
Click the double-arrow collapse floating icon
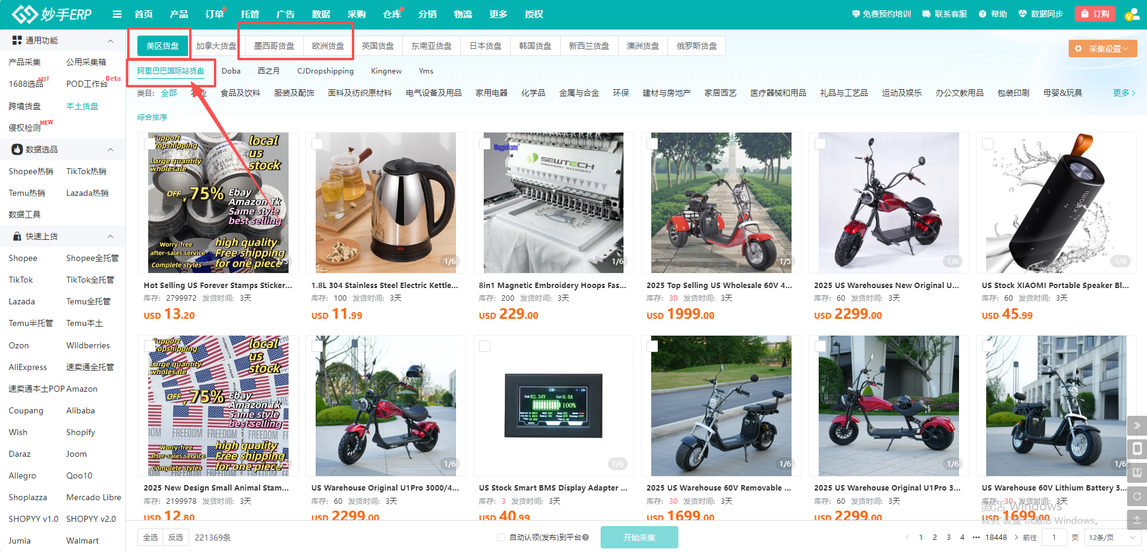coord(1137,425)
